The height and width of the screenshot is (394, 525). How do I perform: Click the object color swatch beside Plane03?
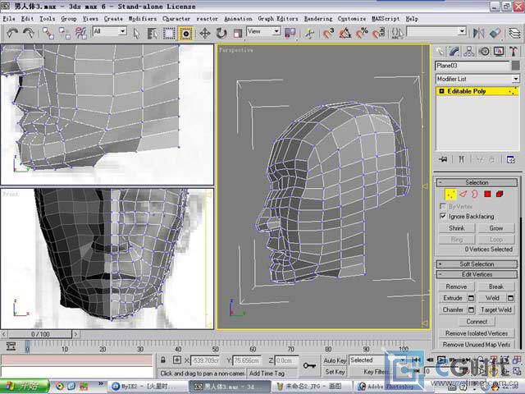click(x=516, y=66)
